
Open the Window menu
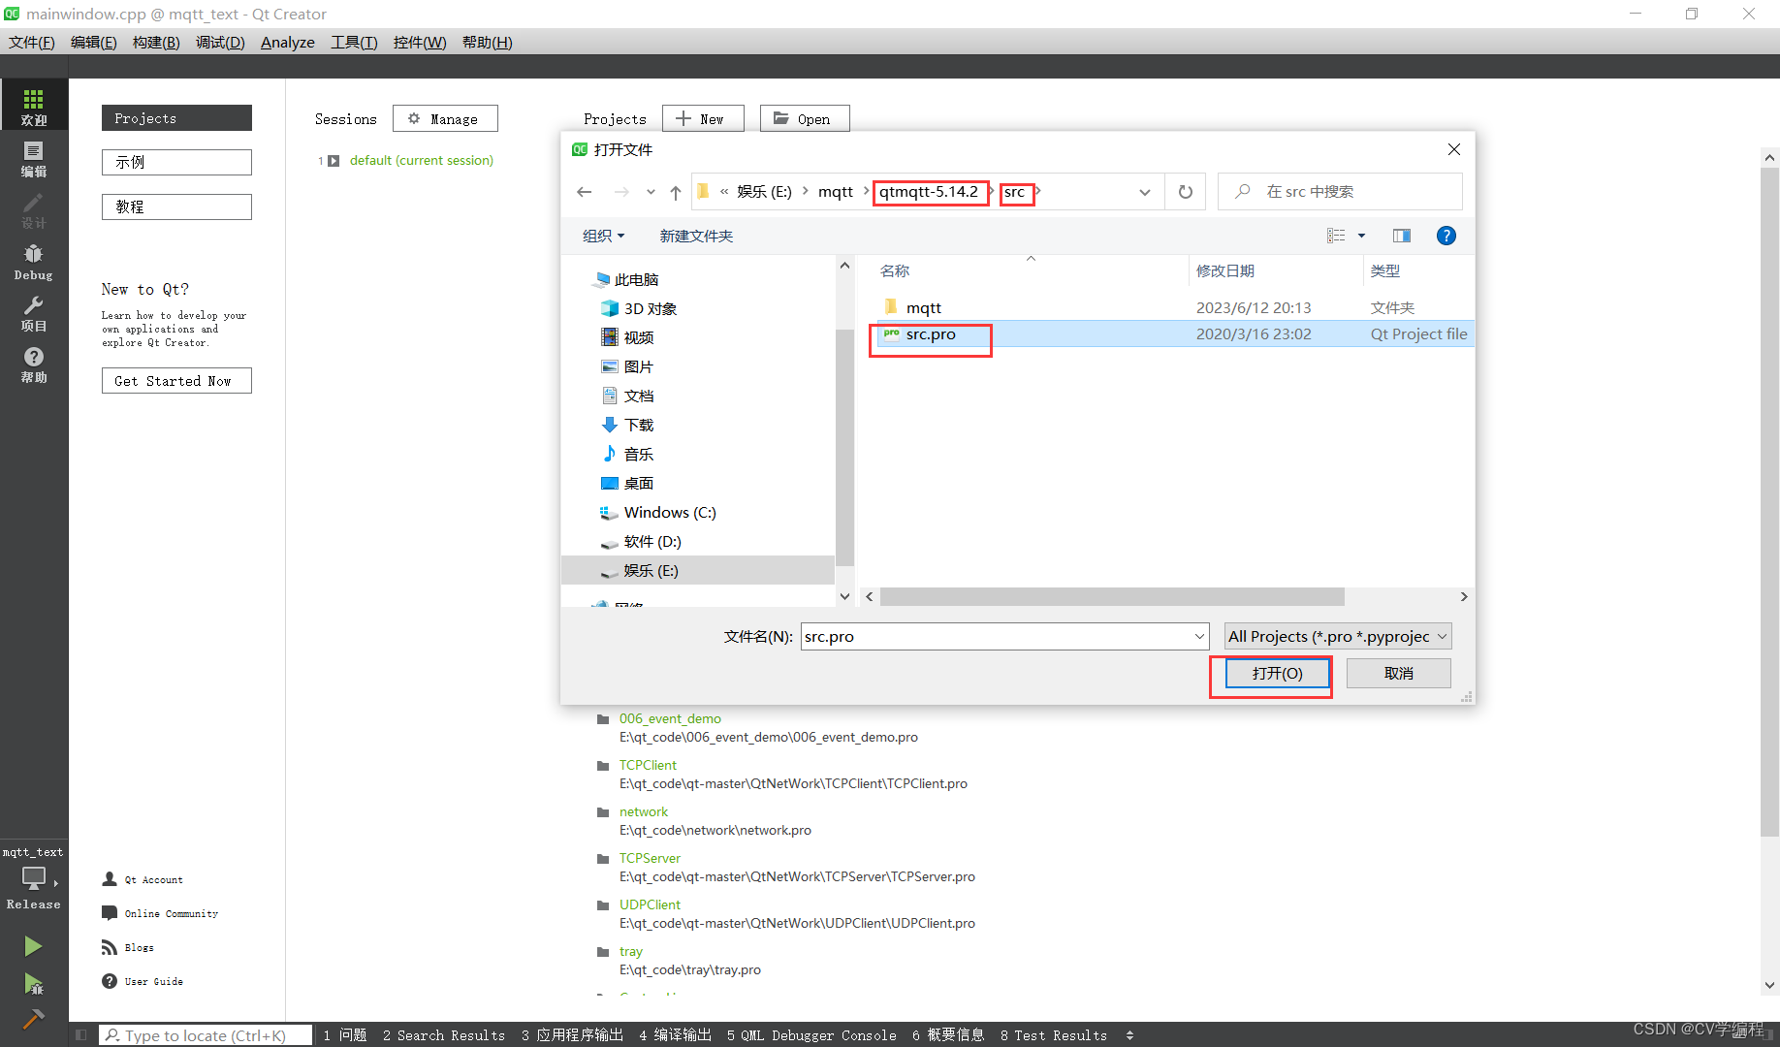tap(420, 42)
